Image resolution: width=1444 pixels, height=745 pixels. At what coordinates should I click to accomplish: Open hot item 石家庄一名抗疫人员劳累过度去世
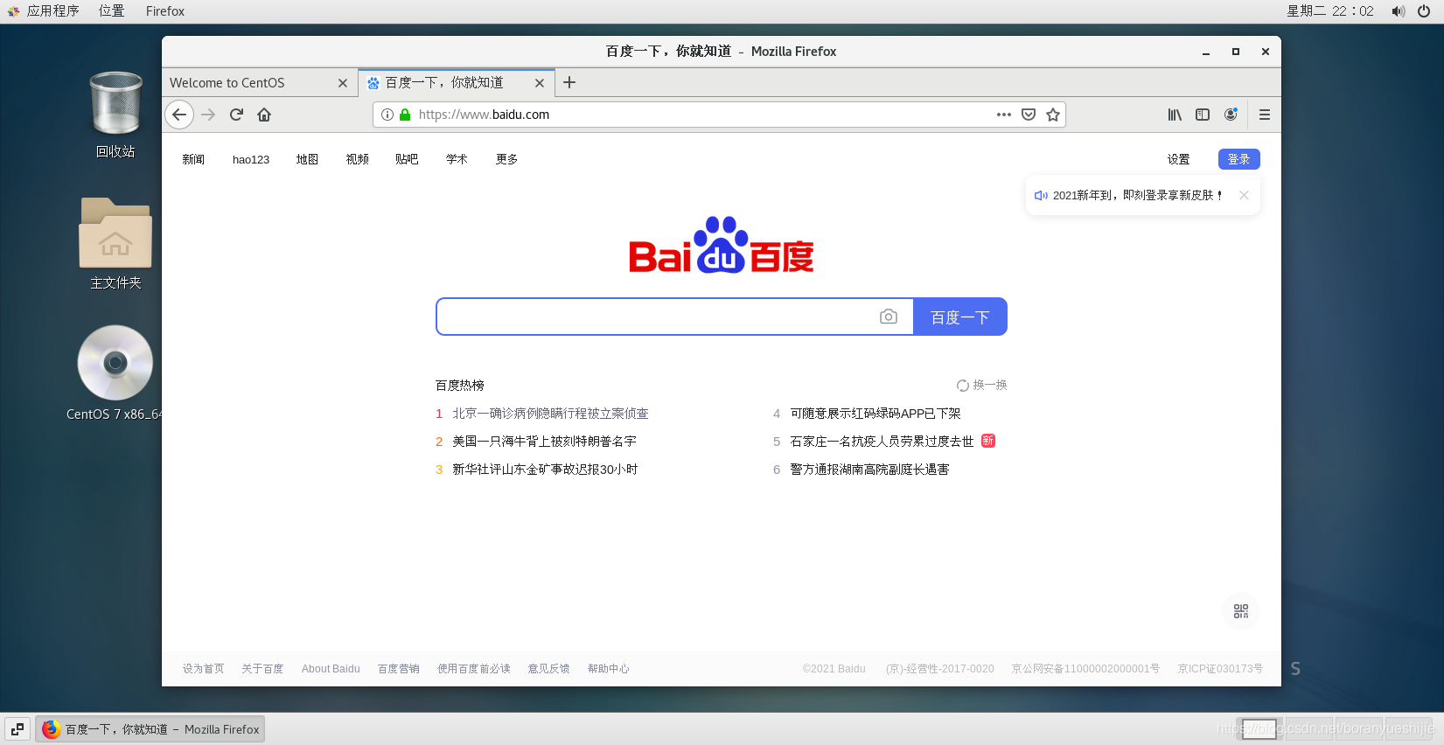point(882,442)
